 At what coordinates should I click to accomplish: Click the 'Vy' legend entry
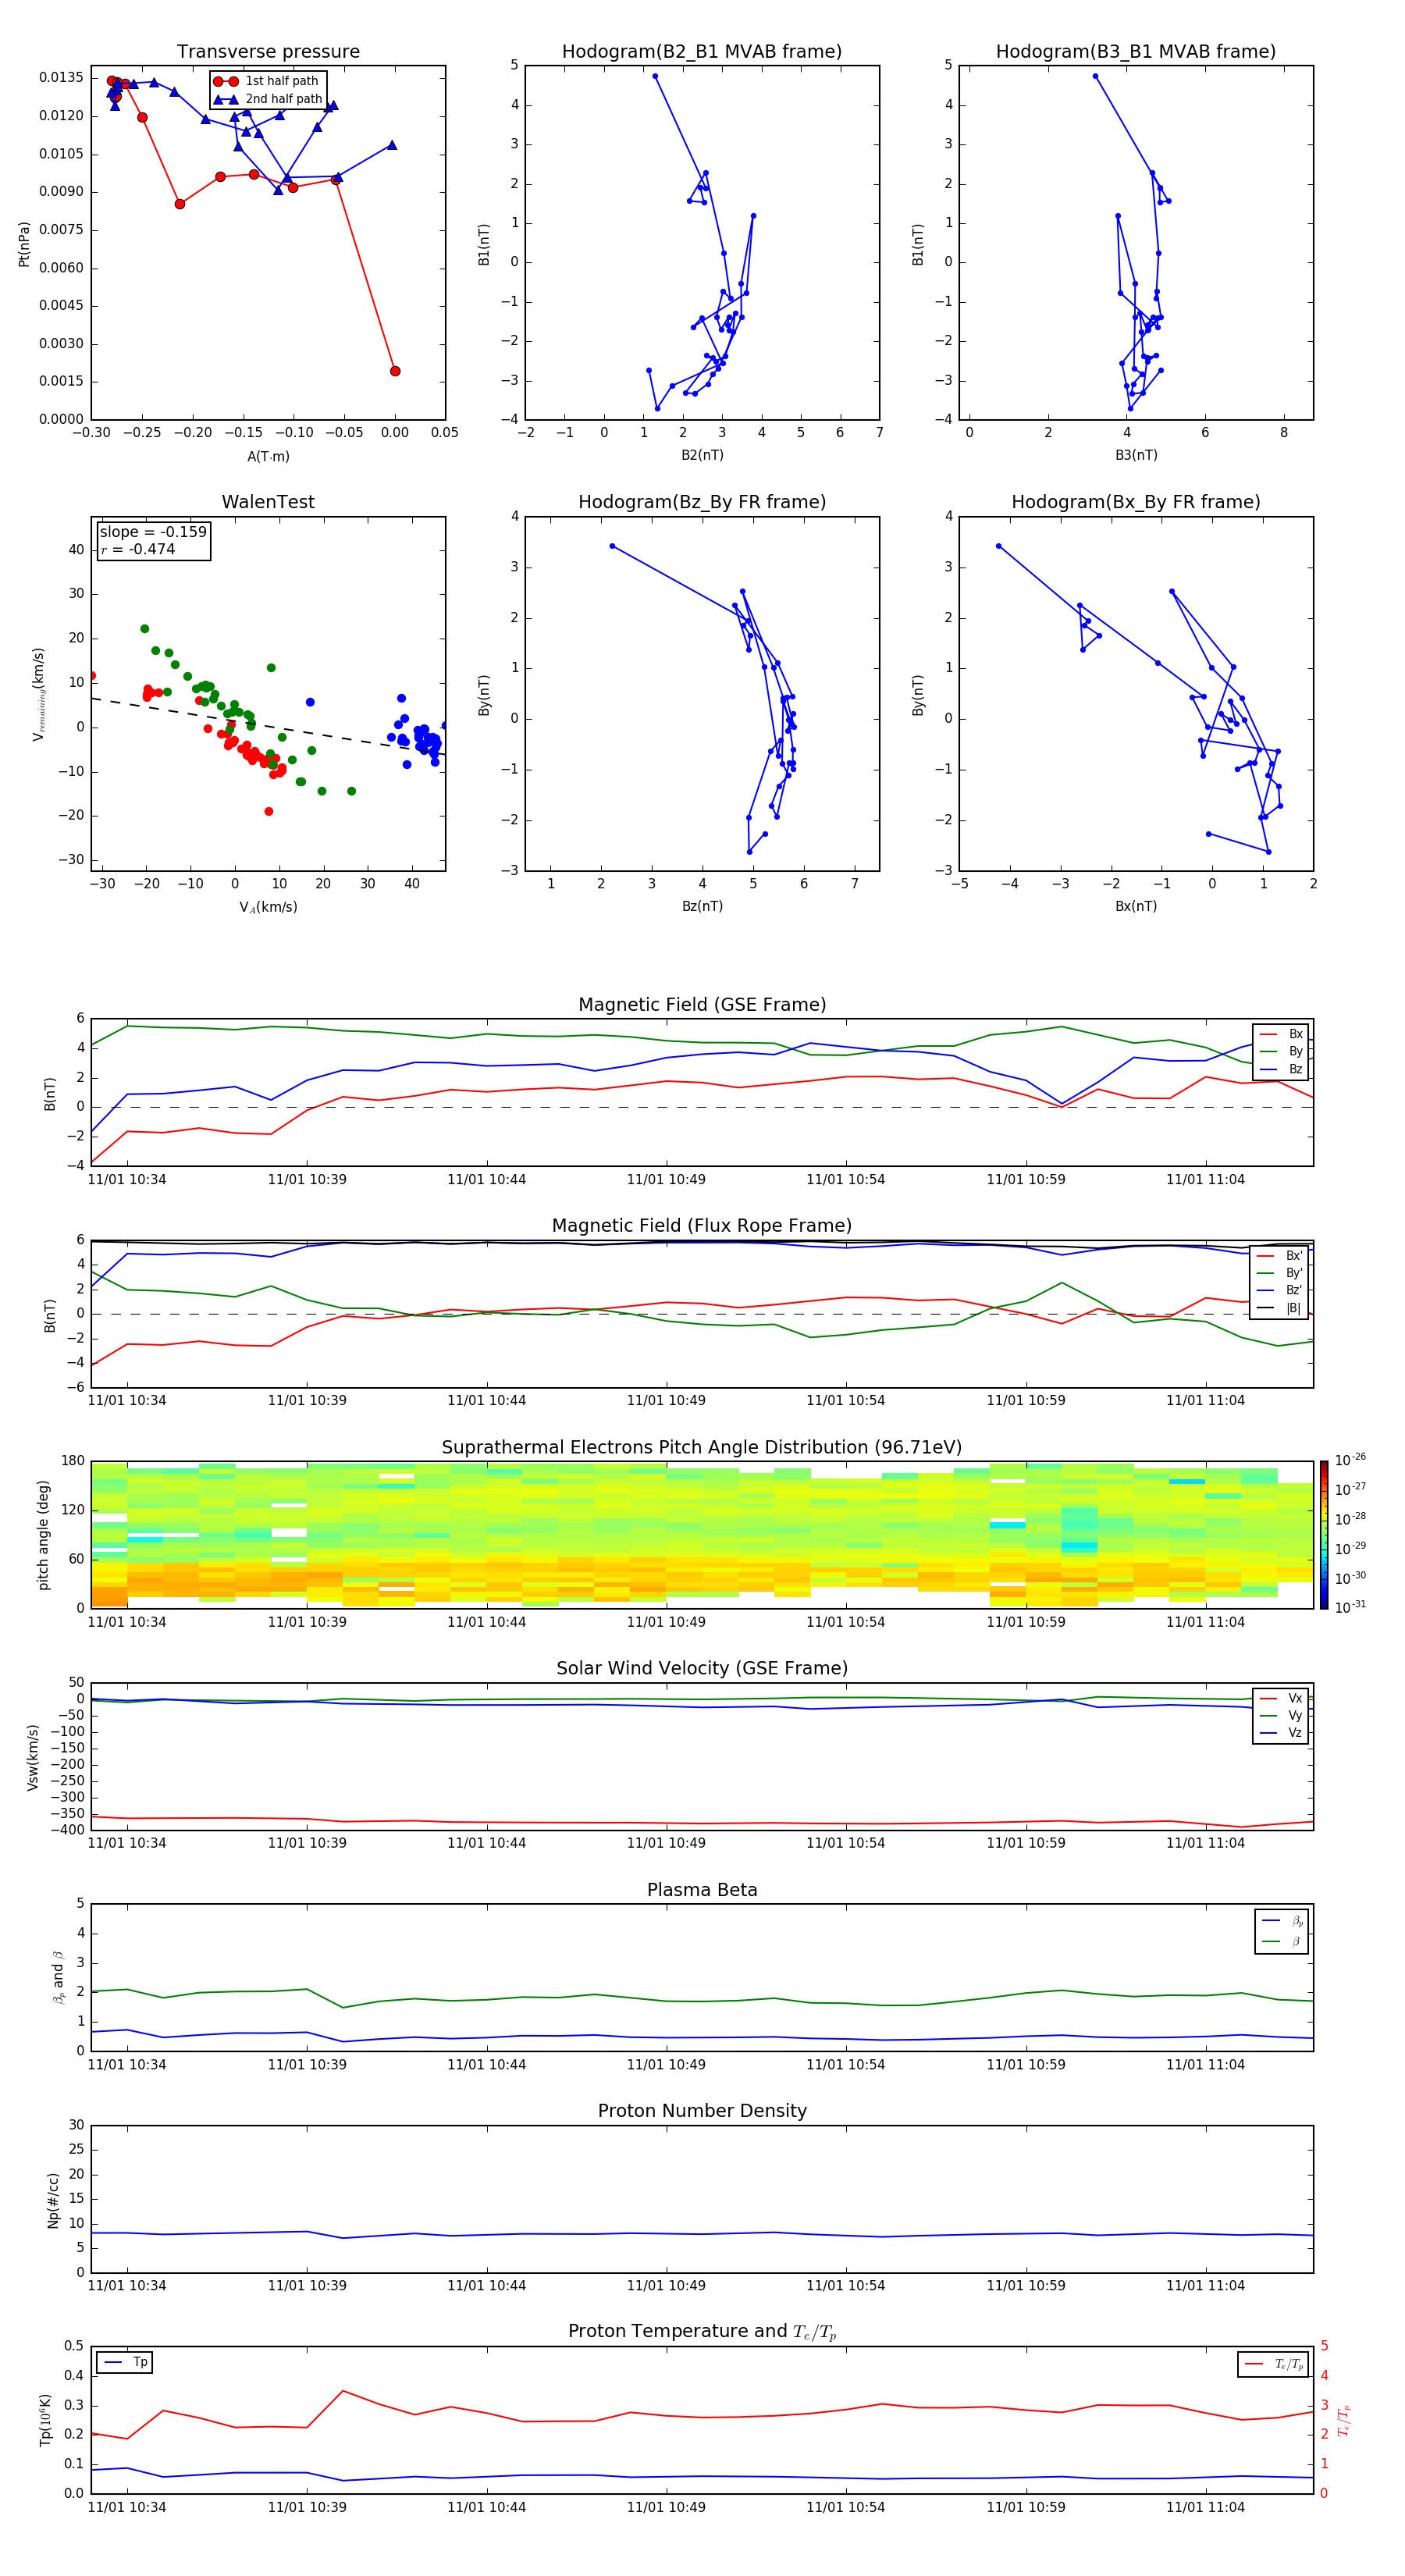click(x=1281, y=1715)
